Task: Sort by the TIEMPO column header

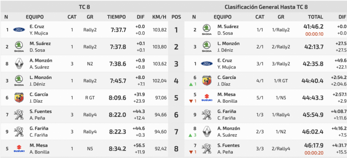Action: coord(117,17)
